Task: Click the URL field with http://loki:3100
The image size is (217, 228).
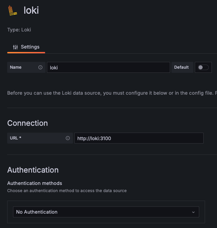Action: [x=139, y=138]
